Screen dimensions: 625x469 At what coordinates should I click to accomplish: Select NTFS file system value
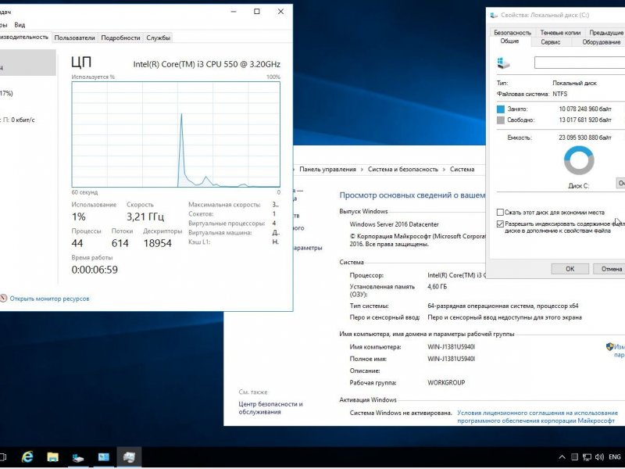pos(559,94)
